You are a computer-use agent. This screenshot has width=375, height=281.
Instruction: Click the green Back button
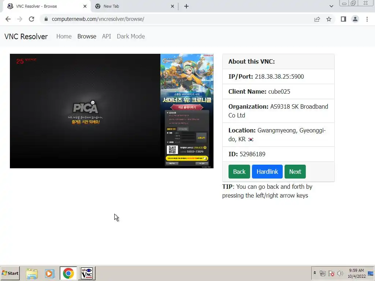[x=239, y=172]
